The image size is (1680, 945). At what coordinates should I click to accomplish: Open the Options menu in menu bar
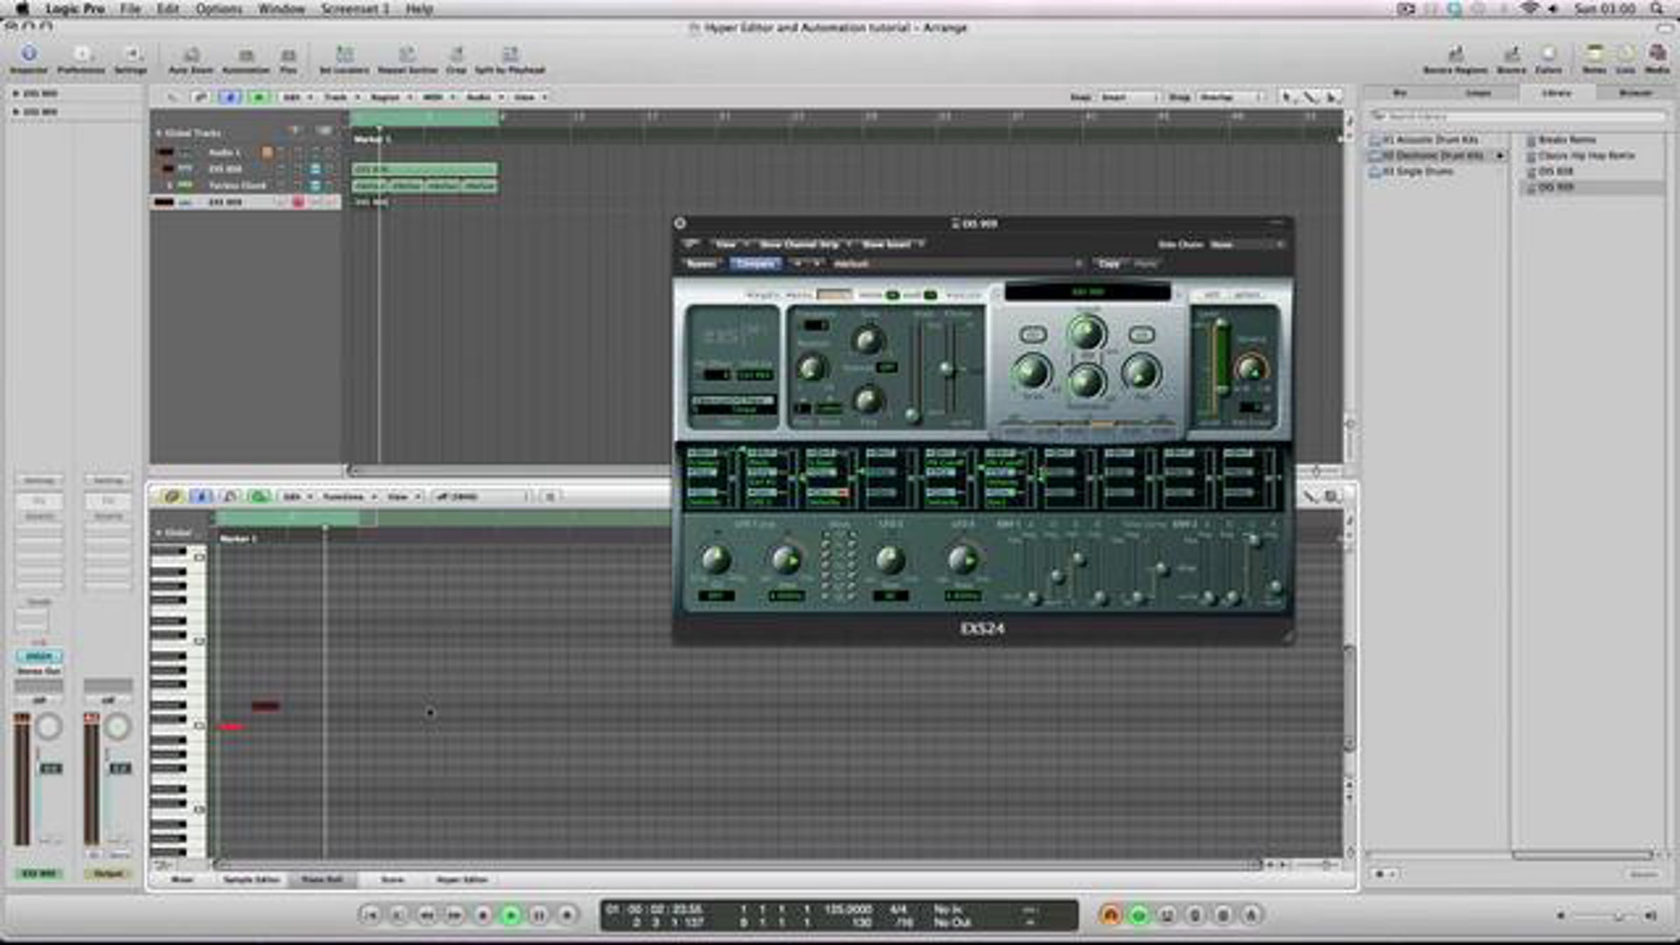[218, 9]
